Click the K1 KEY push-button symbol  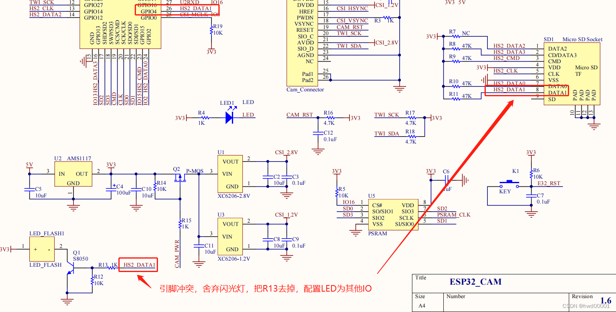coord(509,185)
